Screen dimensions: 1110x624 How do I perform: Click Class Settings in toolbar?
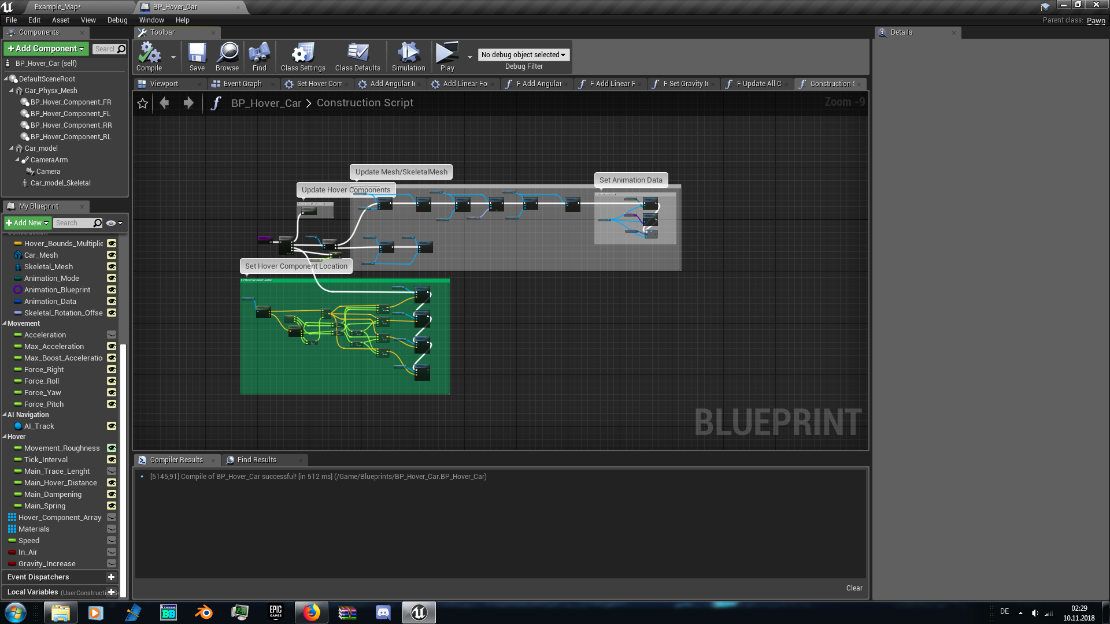(x=303, y=57)
